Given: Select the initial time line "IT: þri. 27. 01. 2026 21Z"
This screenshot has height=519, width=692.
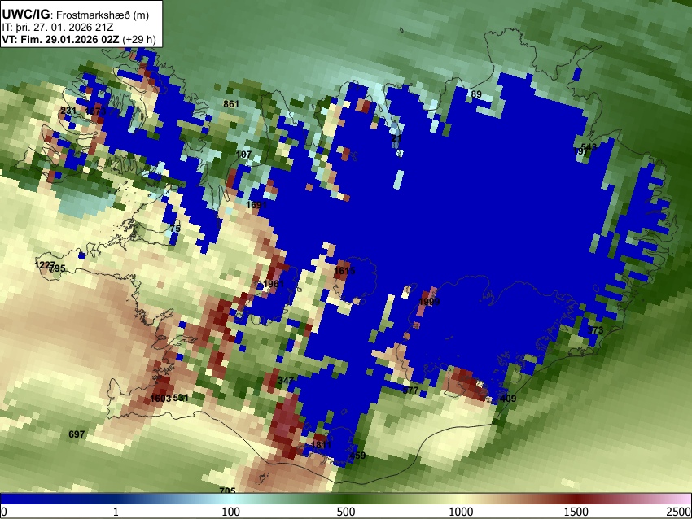Looking at the screenshot, I should (57, 28).
